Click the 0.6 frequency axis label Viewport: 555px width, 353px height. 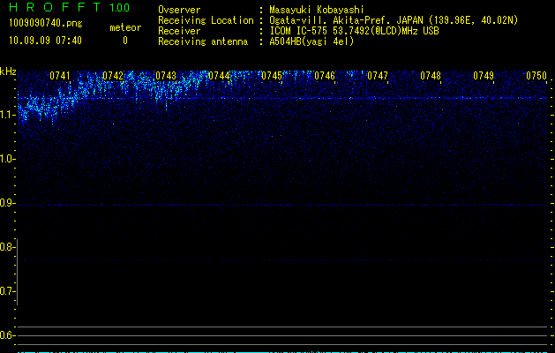7,335
